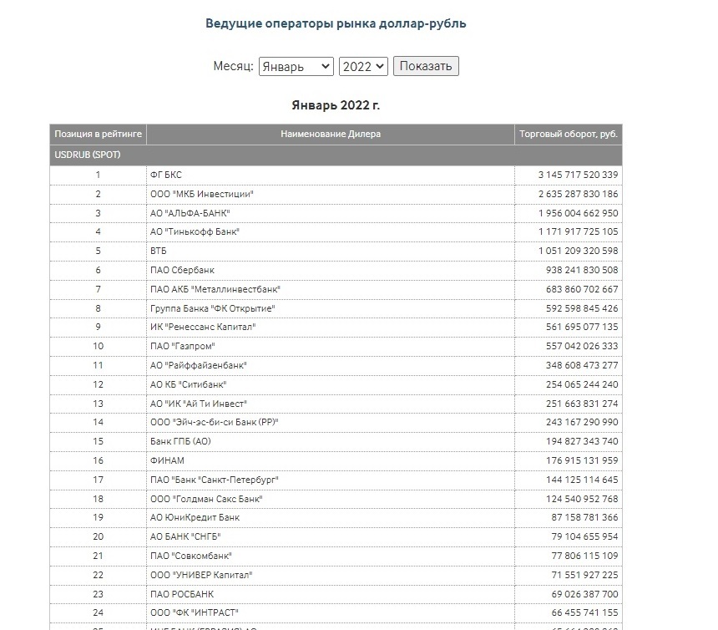Click turnover value 87 158 781 366

pos(584,518)
